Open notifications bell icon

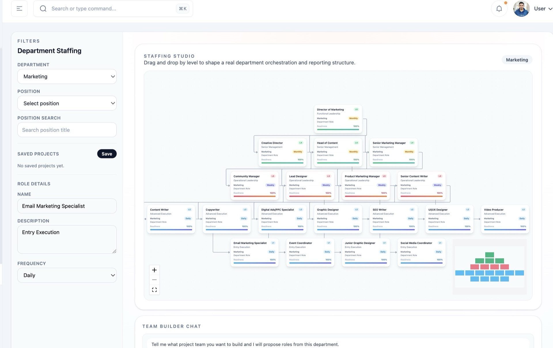coord(499,9)
